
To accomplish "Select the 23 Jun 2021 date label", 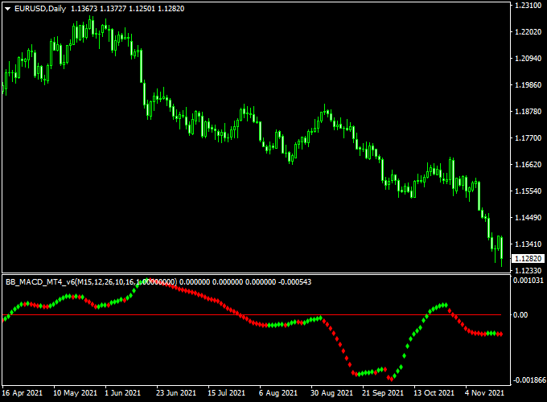I will (176, 393).
